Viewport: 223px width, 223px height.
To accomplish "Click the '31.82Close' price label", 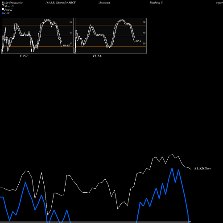I will [x=203, y=169].
